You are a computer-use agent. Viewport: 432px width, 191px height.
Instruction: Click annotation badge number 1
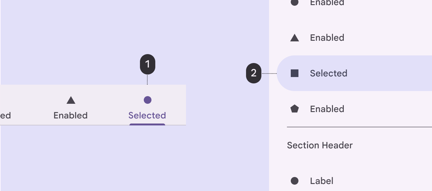tap(147, 64)
